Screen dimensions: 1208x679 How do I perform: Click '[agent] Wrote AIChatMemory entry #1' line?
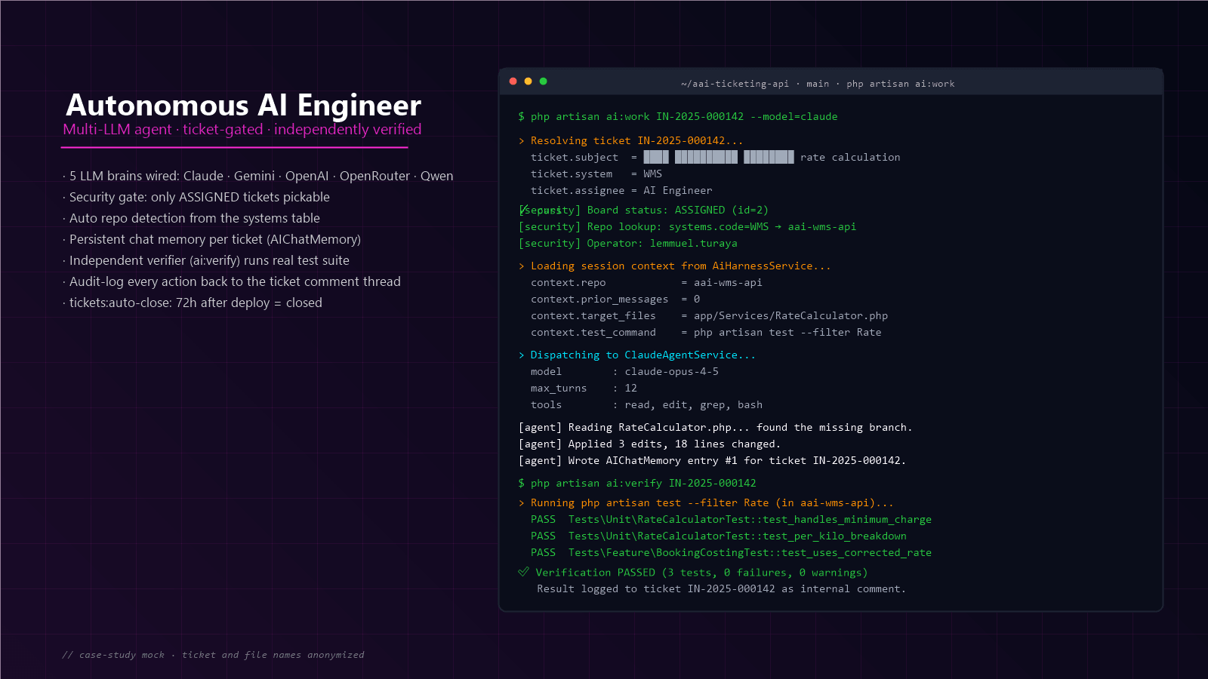pos(713,461)
